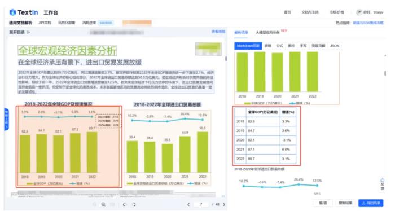Go to the previous page arrow
The image size is (395, 211).
click(188, 204)
